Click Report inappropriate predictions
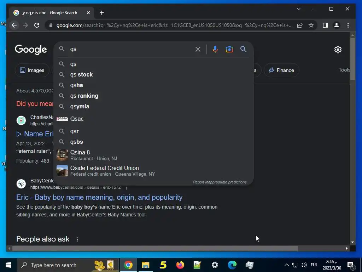The height and width of the screenshot is (272, 362). point(220,182)
